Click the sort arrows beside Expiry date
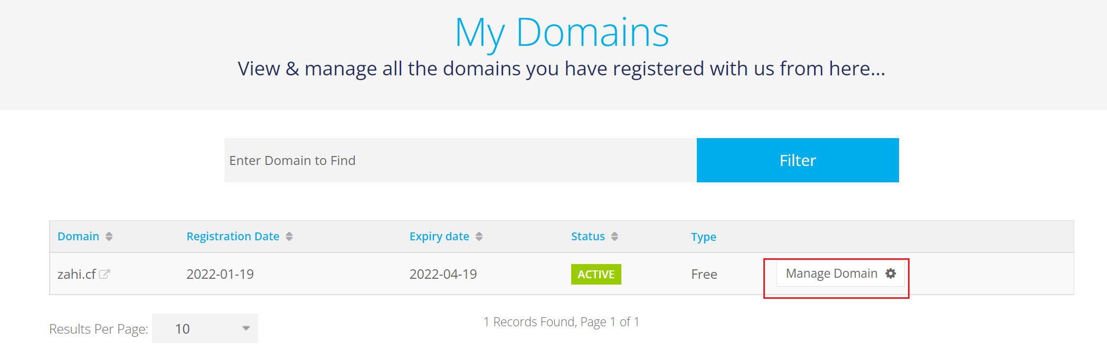Viewport: 1107px width, 351px height. [x=479, y=237]
